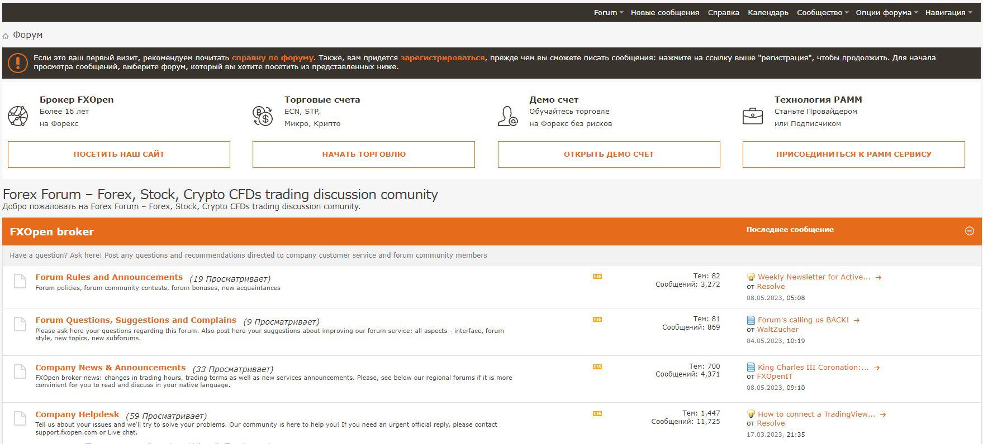983x444 pixels.
Task: Expand the Навигация dropdown menu
Action: tap(948, 12)
